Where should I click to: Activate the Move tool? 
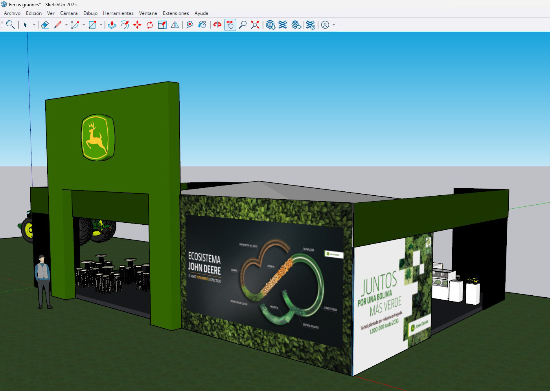(x=137, y=25)
